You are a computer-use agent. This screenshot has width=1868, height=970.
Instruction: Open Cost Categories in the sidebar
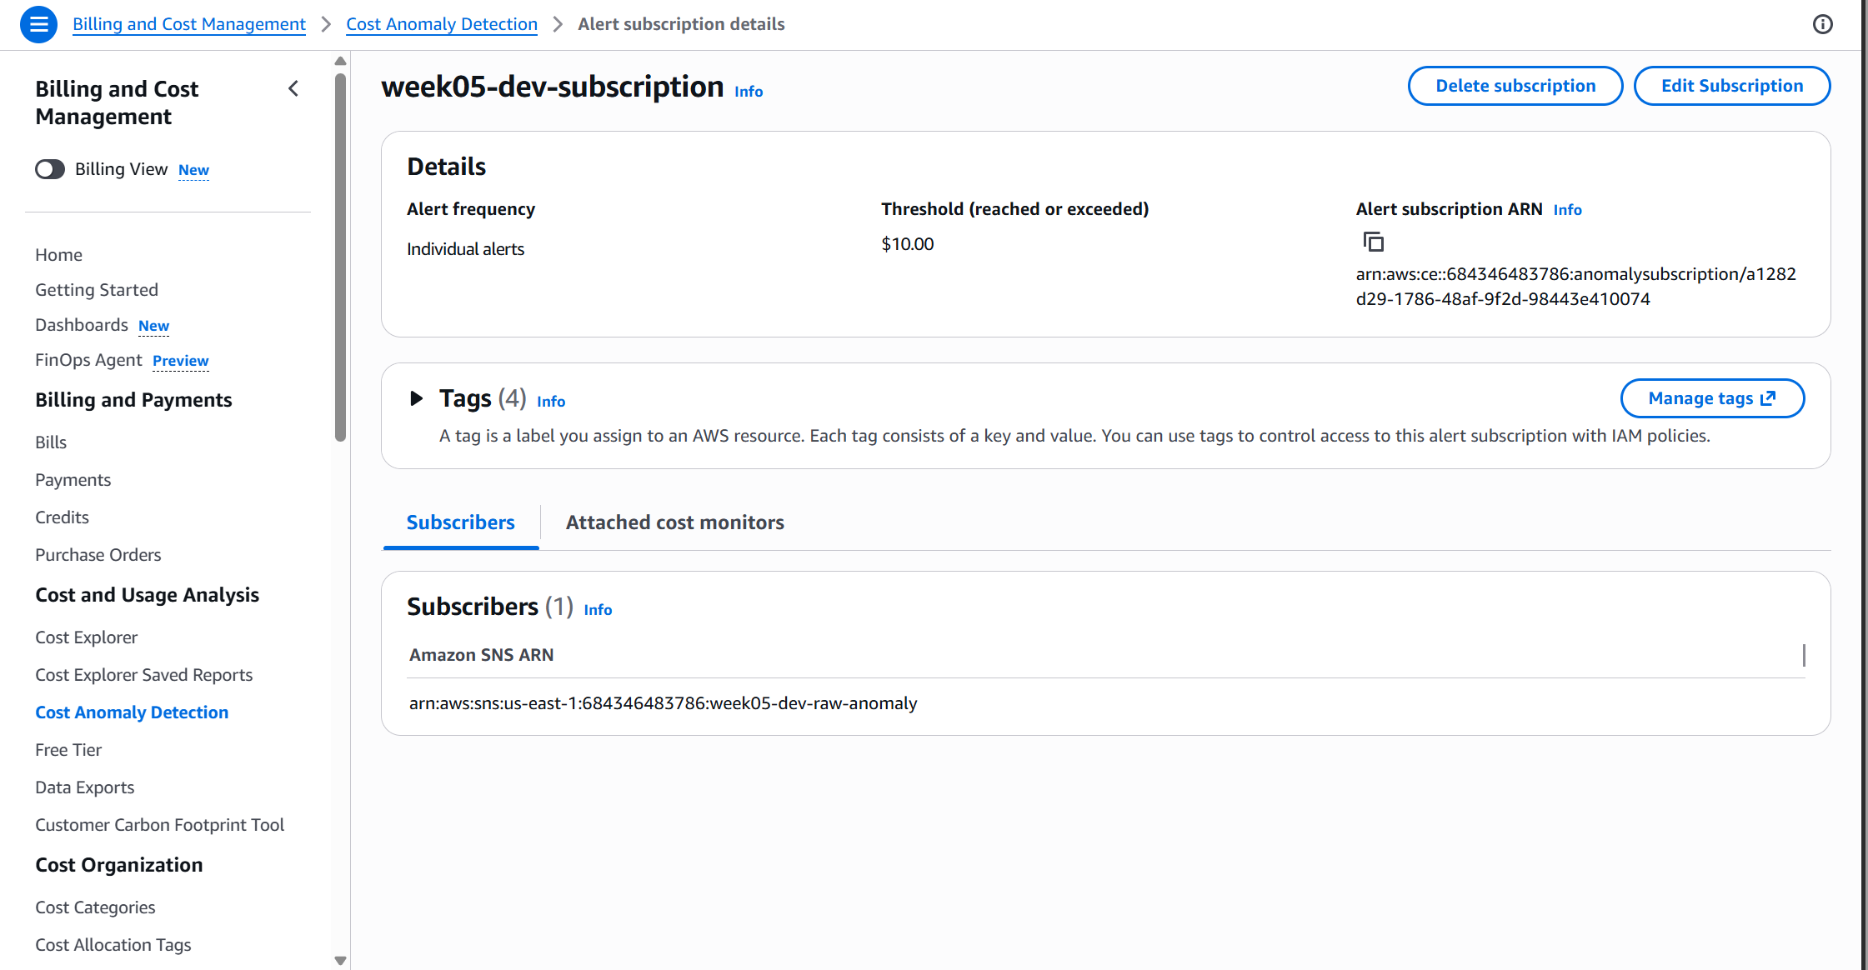(95, 907)
